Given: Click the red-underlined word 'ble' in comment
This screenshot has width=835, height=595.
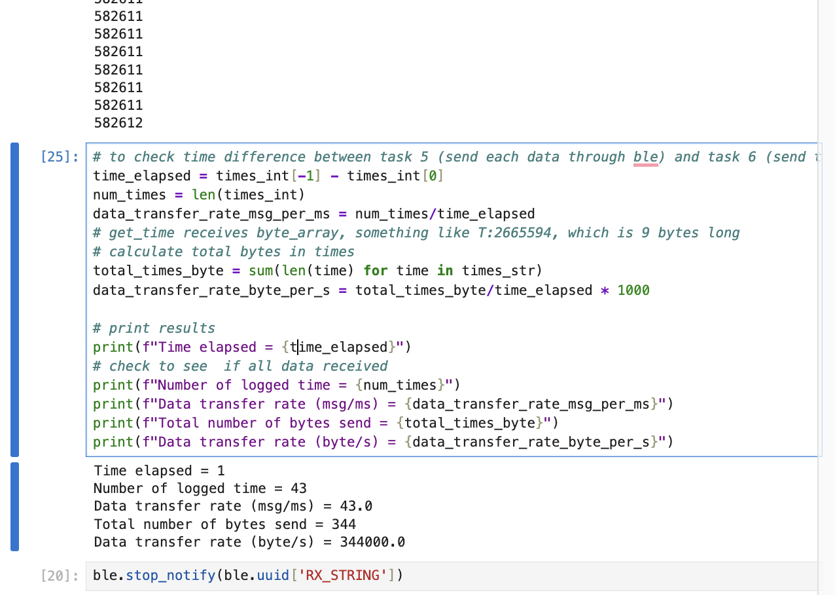Looking at the screenshot, I should pyautogui.click(x=645, y=157).
